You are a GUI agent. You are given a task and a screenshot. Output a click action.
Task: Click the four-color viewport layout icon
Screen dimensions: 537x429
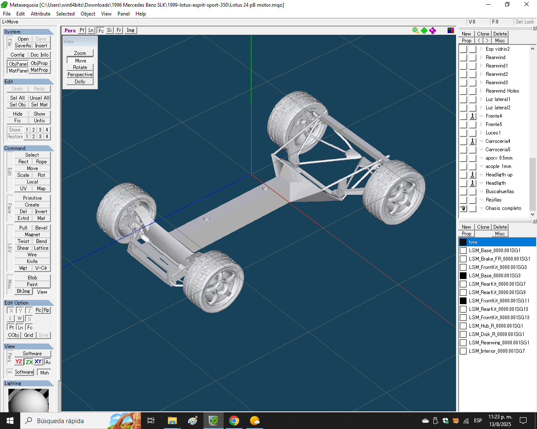[451, 31]
